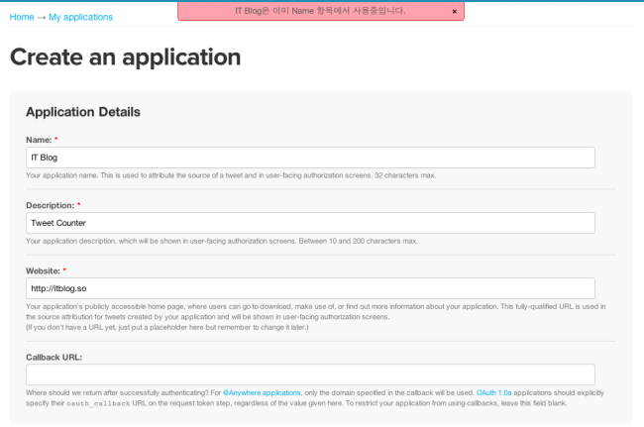Dismiss the red error notification with ×
This screenshot has height=427, width=644.
[454, 11]
